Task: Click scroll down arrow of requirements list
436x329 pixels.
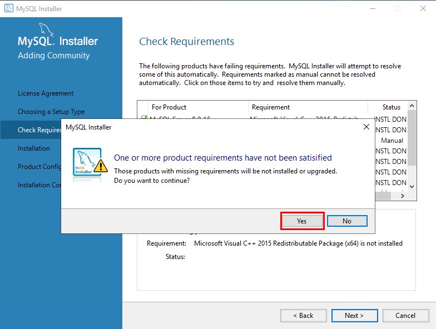Action: pyautogui.click(x=412, y=187)
